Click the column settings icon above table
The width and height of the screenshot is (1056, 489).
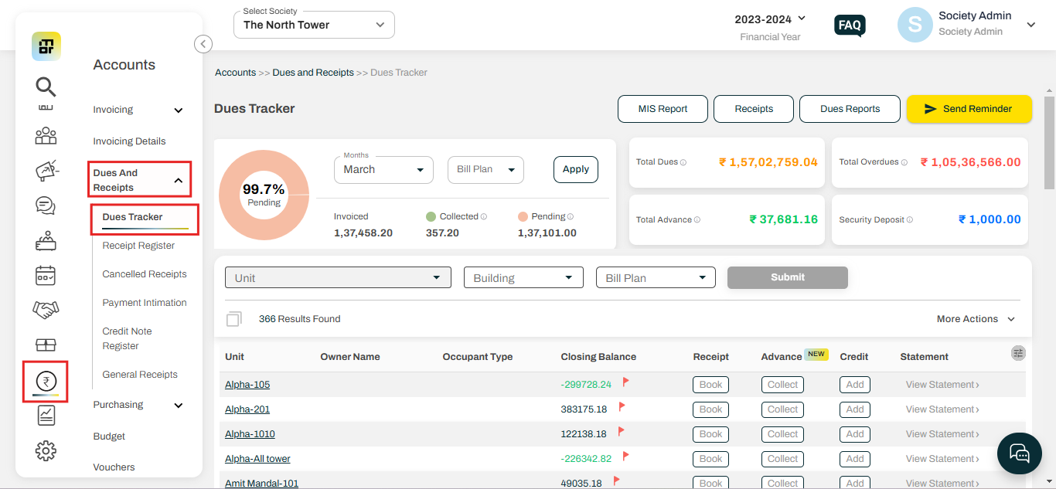[x=1018, y=353]
